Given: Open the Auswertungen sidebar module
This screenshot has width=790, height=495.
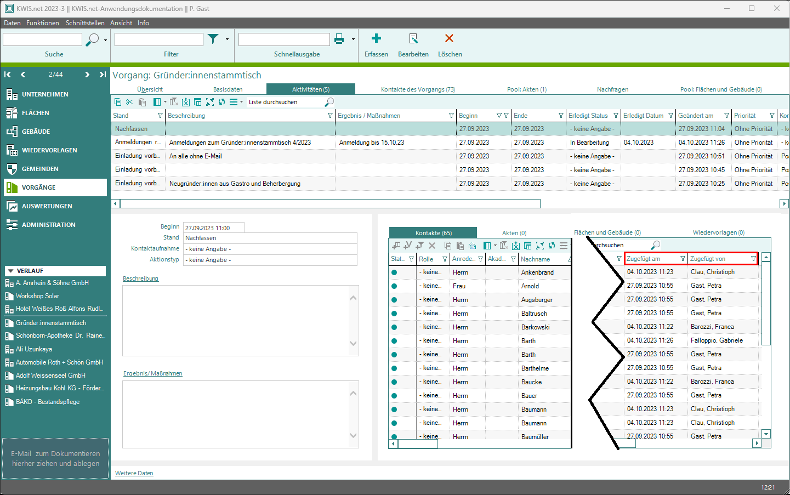Looking at the screenshot, I should pos(55,206).
